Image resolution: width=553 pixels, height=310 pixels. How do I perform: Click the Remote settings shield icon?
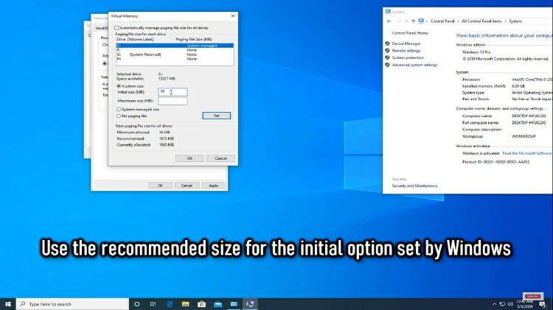387,51
